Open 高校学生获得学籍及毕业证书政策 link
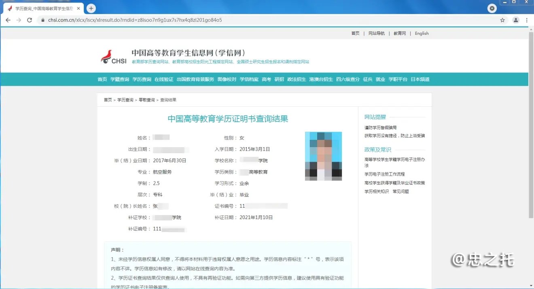This screenshot has width=534, height=289. (394, 183)
